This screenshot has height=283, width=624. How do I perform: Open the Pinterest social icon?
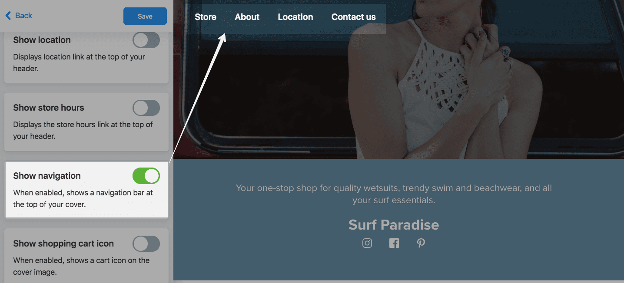tap(421, 243)
